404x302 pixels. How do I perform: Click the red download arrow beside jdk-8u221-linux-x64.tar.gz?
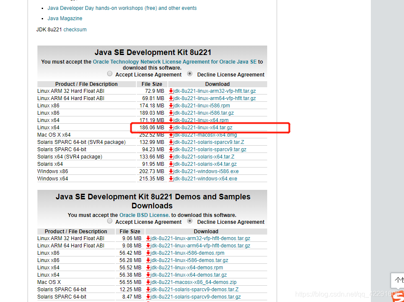pos(171,128)
